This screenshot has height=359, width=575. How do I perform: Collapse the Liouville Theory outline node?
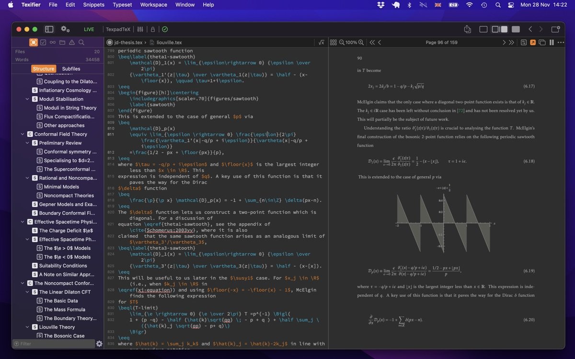pyautogui.click(x=28, y=327)
